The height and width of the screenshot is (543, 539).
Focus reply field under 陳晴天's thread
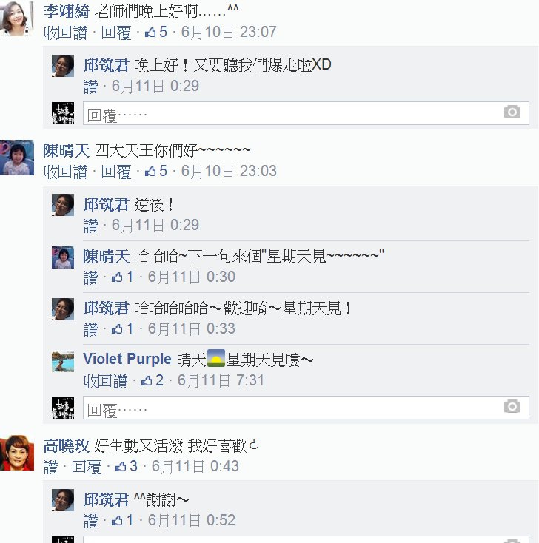[x=306, y=407]
